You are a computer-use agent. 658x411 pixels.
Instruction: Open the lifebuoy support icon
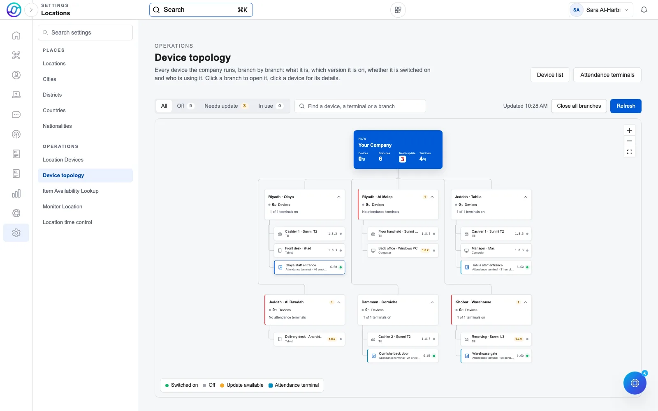[16, 213]
